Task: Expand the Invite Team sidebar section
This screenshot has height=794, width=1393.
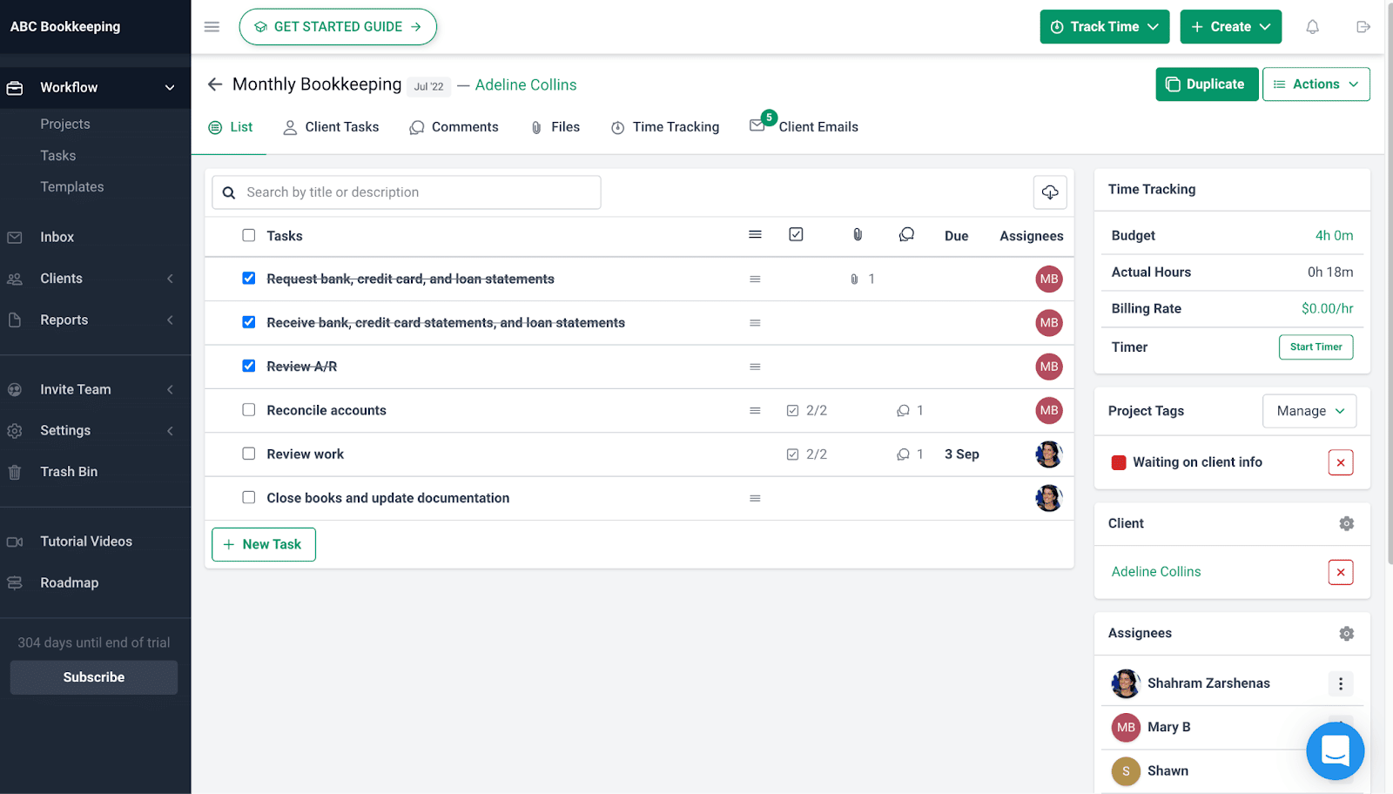Action: click(170, 390)
